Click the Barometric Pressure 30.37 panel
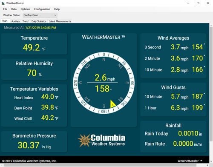 pyautogui.click(x=34, y=141)
